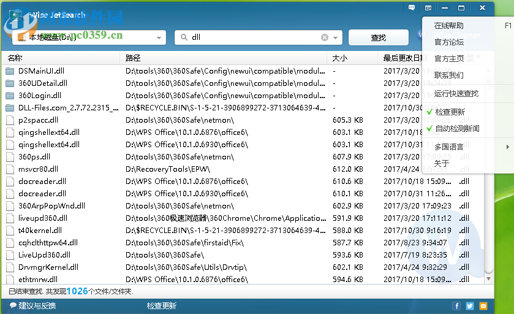Click the file icon of cqhclthttpw64.dll
514x314 pixels.
pyautogui.click(x=10, y=242)
